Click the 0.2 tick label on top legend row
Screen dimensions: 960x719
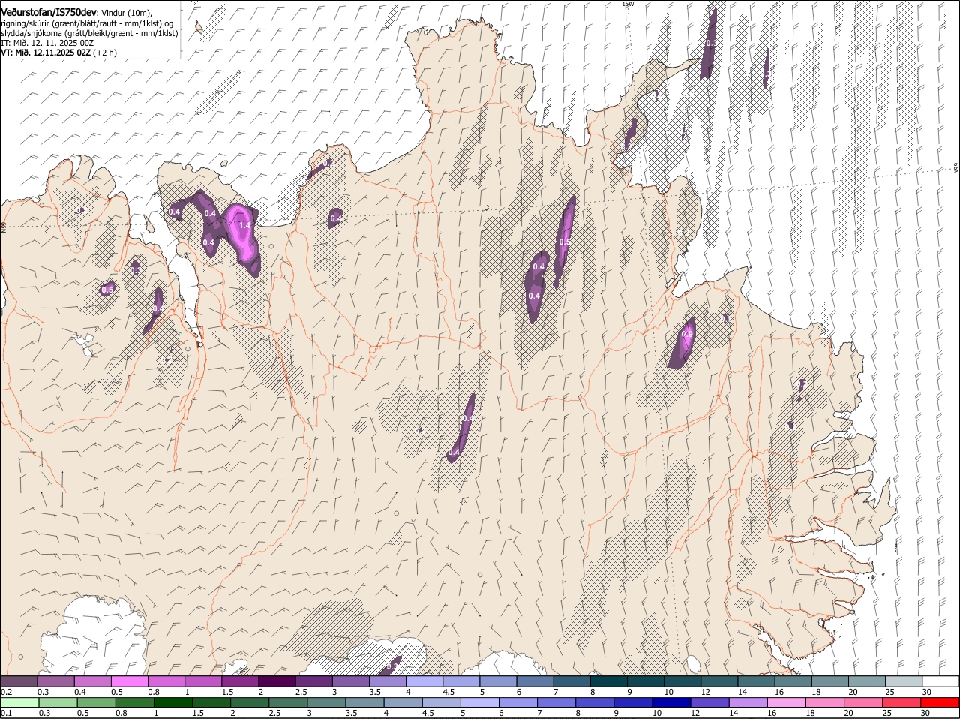point(6,692)
